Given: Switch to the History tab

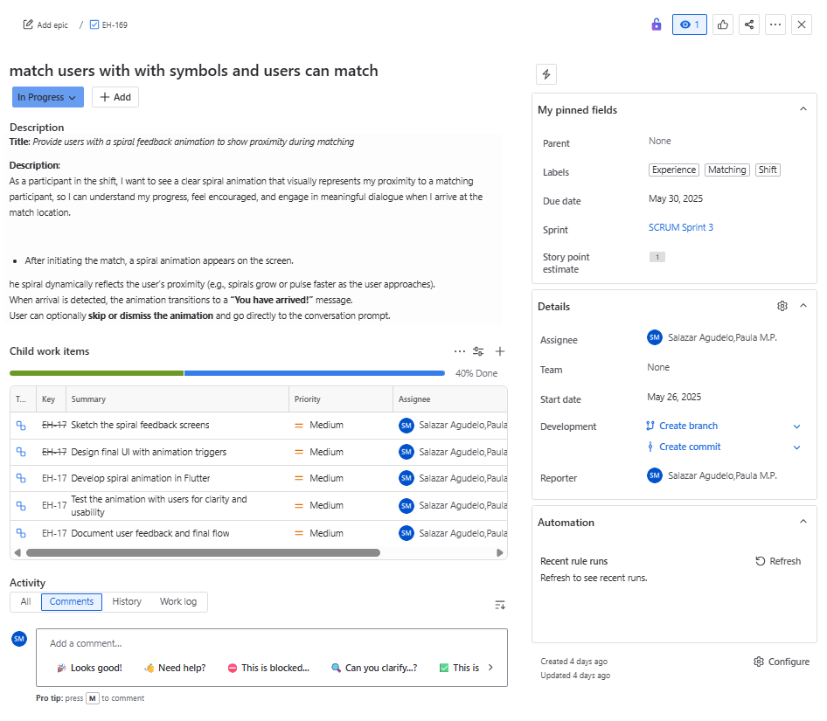Looking at the screenshot, I should tap(127, 601).
